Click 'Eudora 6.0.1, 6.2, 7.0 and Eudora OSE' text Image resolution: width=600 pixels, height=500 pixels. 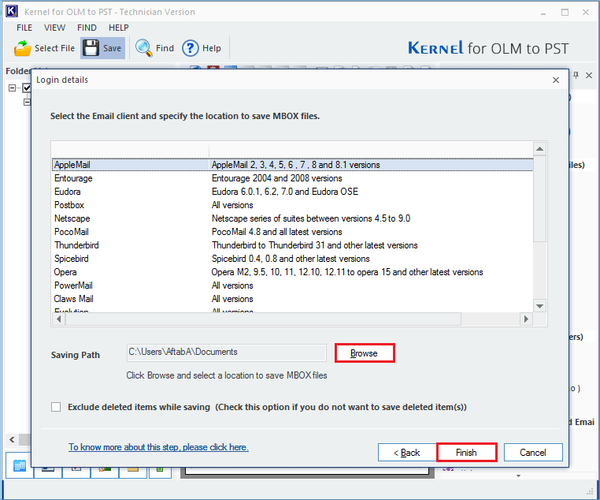coord(285,192)
